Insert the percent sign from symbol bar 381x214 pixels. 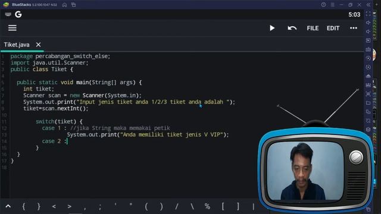pos(207,206)
